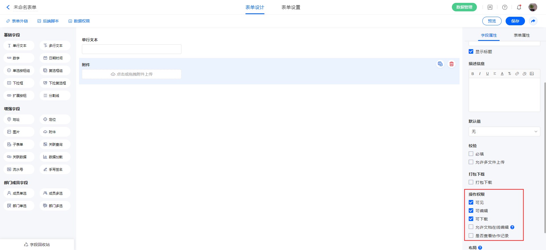
Task: Switch to the 表单属性 tab
Action: point(522,35)
